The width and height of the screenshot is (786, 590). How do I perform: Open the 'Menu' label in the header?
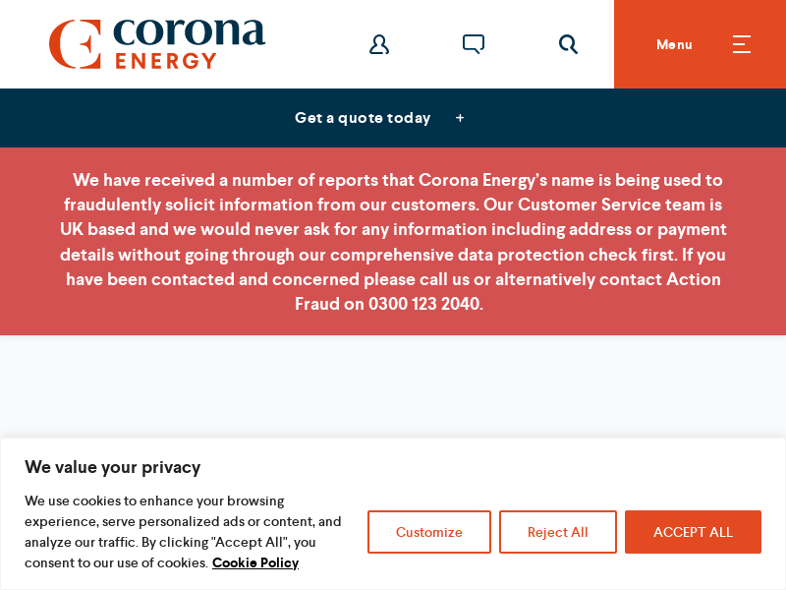[674, 44]
